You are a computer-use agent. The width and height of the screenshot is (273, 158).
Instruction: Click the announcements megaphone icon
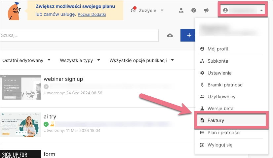[x=206, y=10]
